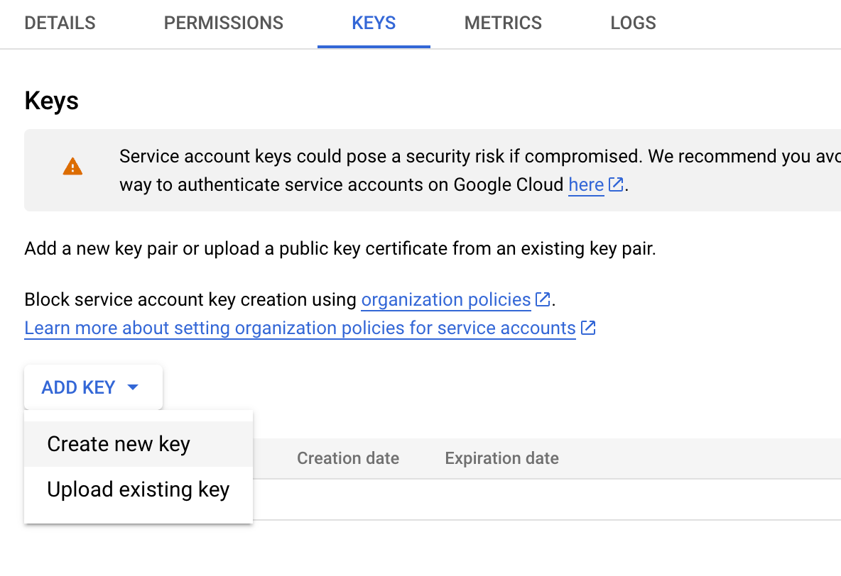Screen dimensions: 841x576
Task: Click external link icon beside "here"
Action: [x=617, y=185]
